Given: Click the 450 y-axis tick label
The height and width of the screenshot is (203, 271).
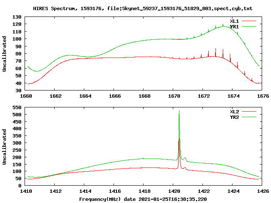Looking at the screenshot, I should (17, 122).
